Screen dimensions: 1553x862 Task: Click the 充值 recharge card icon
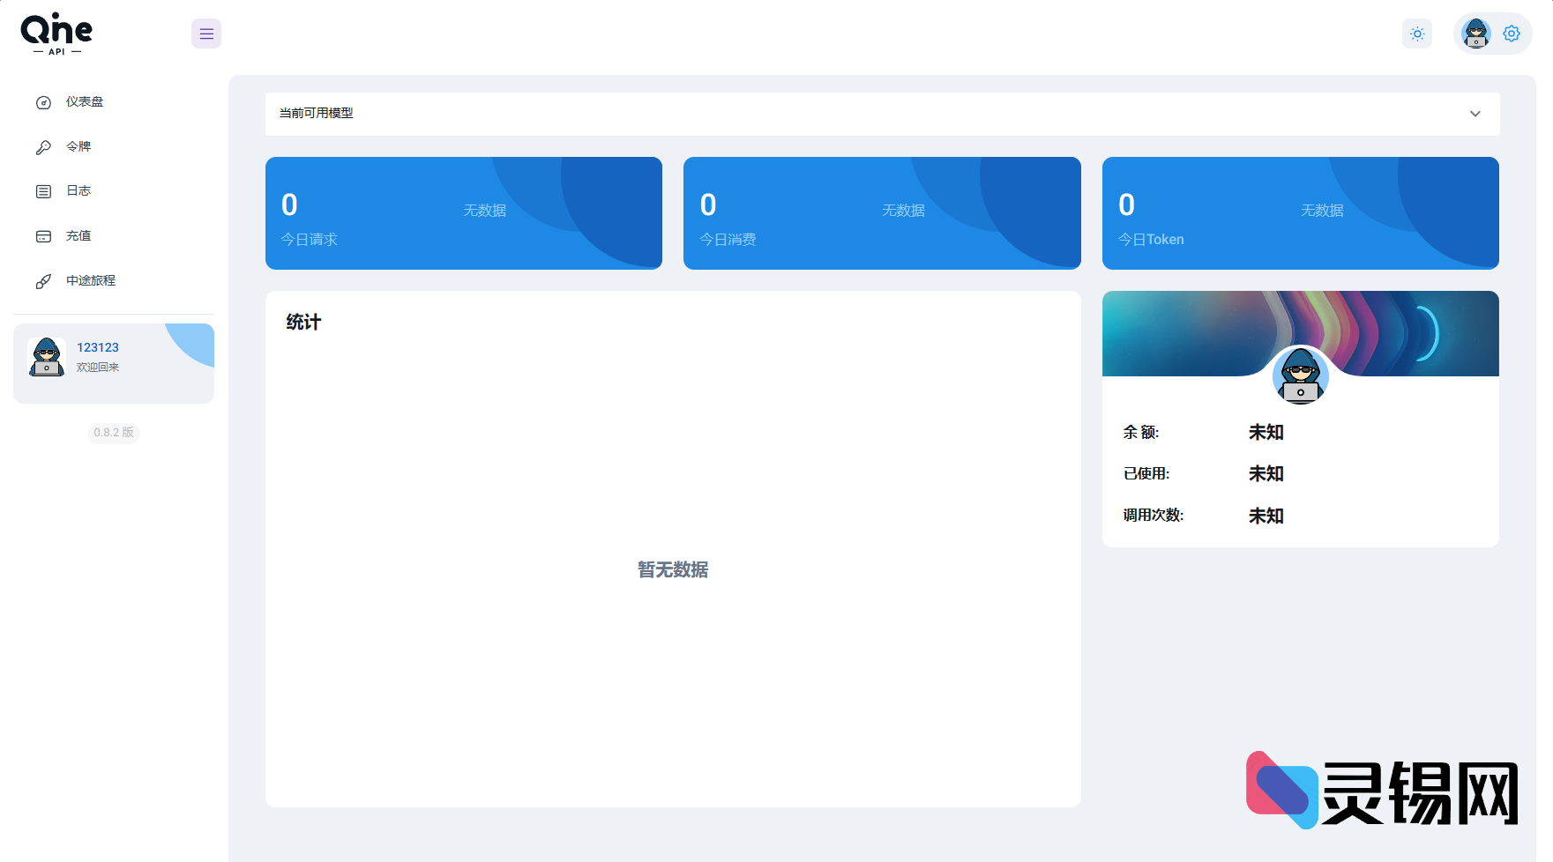[x=43, y=235]
